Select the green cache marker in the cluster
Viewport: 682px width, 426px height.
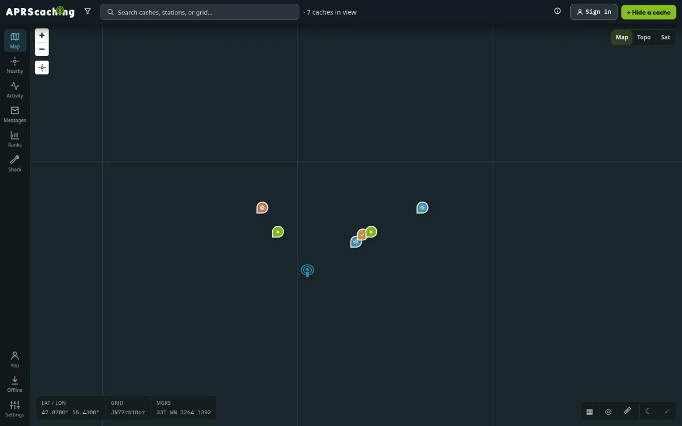pyautogui.click(x=371, y=232)
